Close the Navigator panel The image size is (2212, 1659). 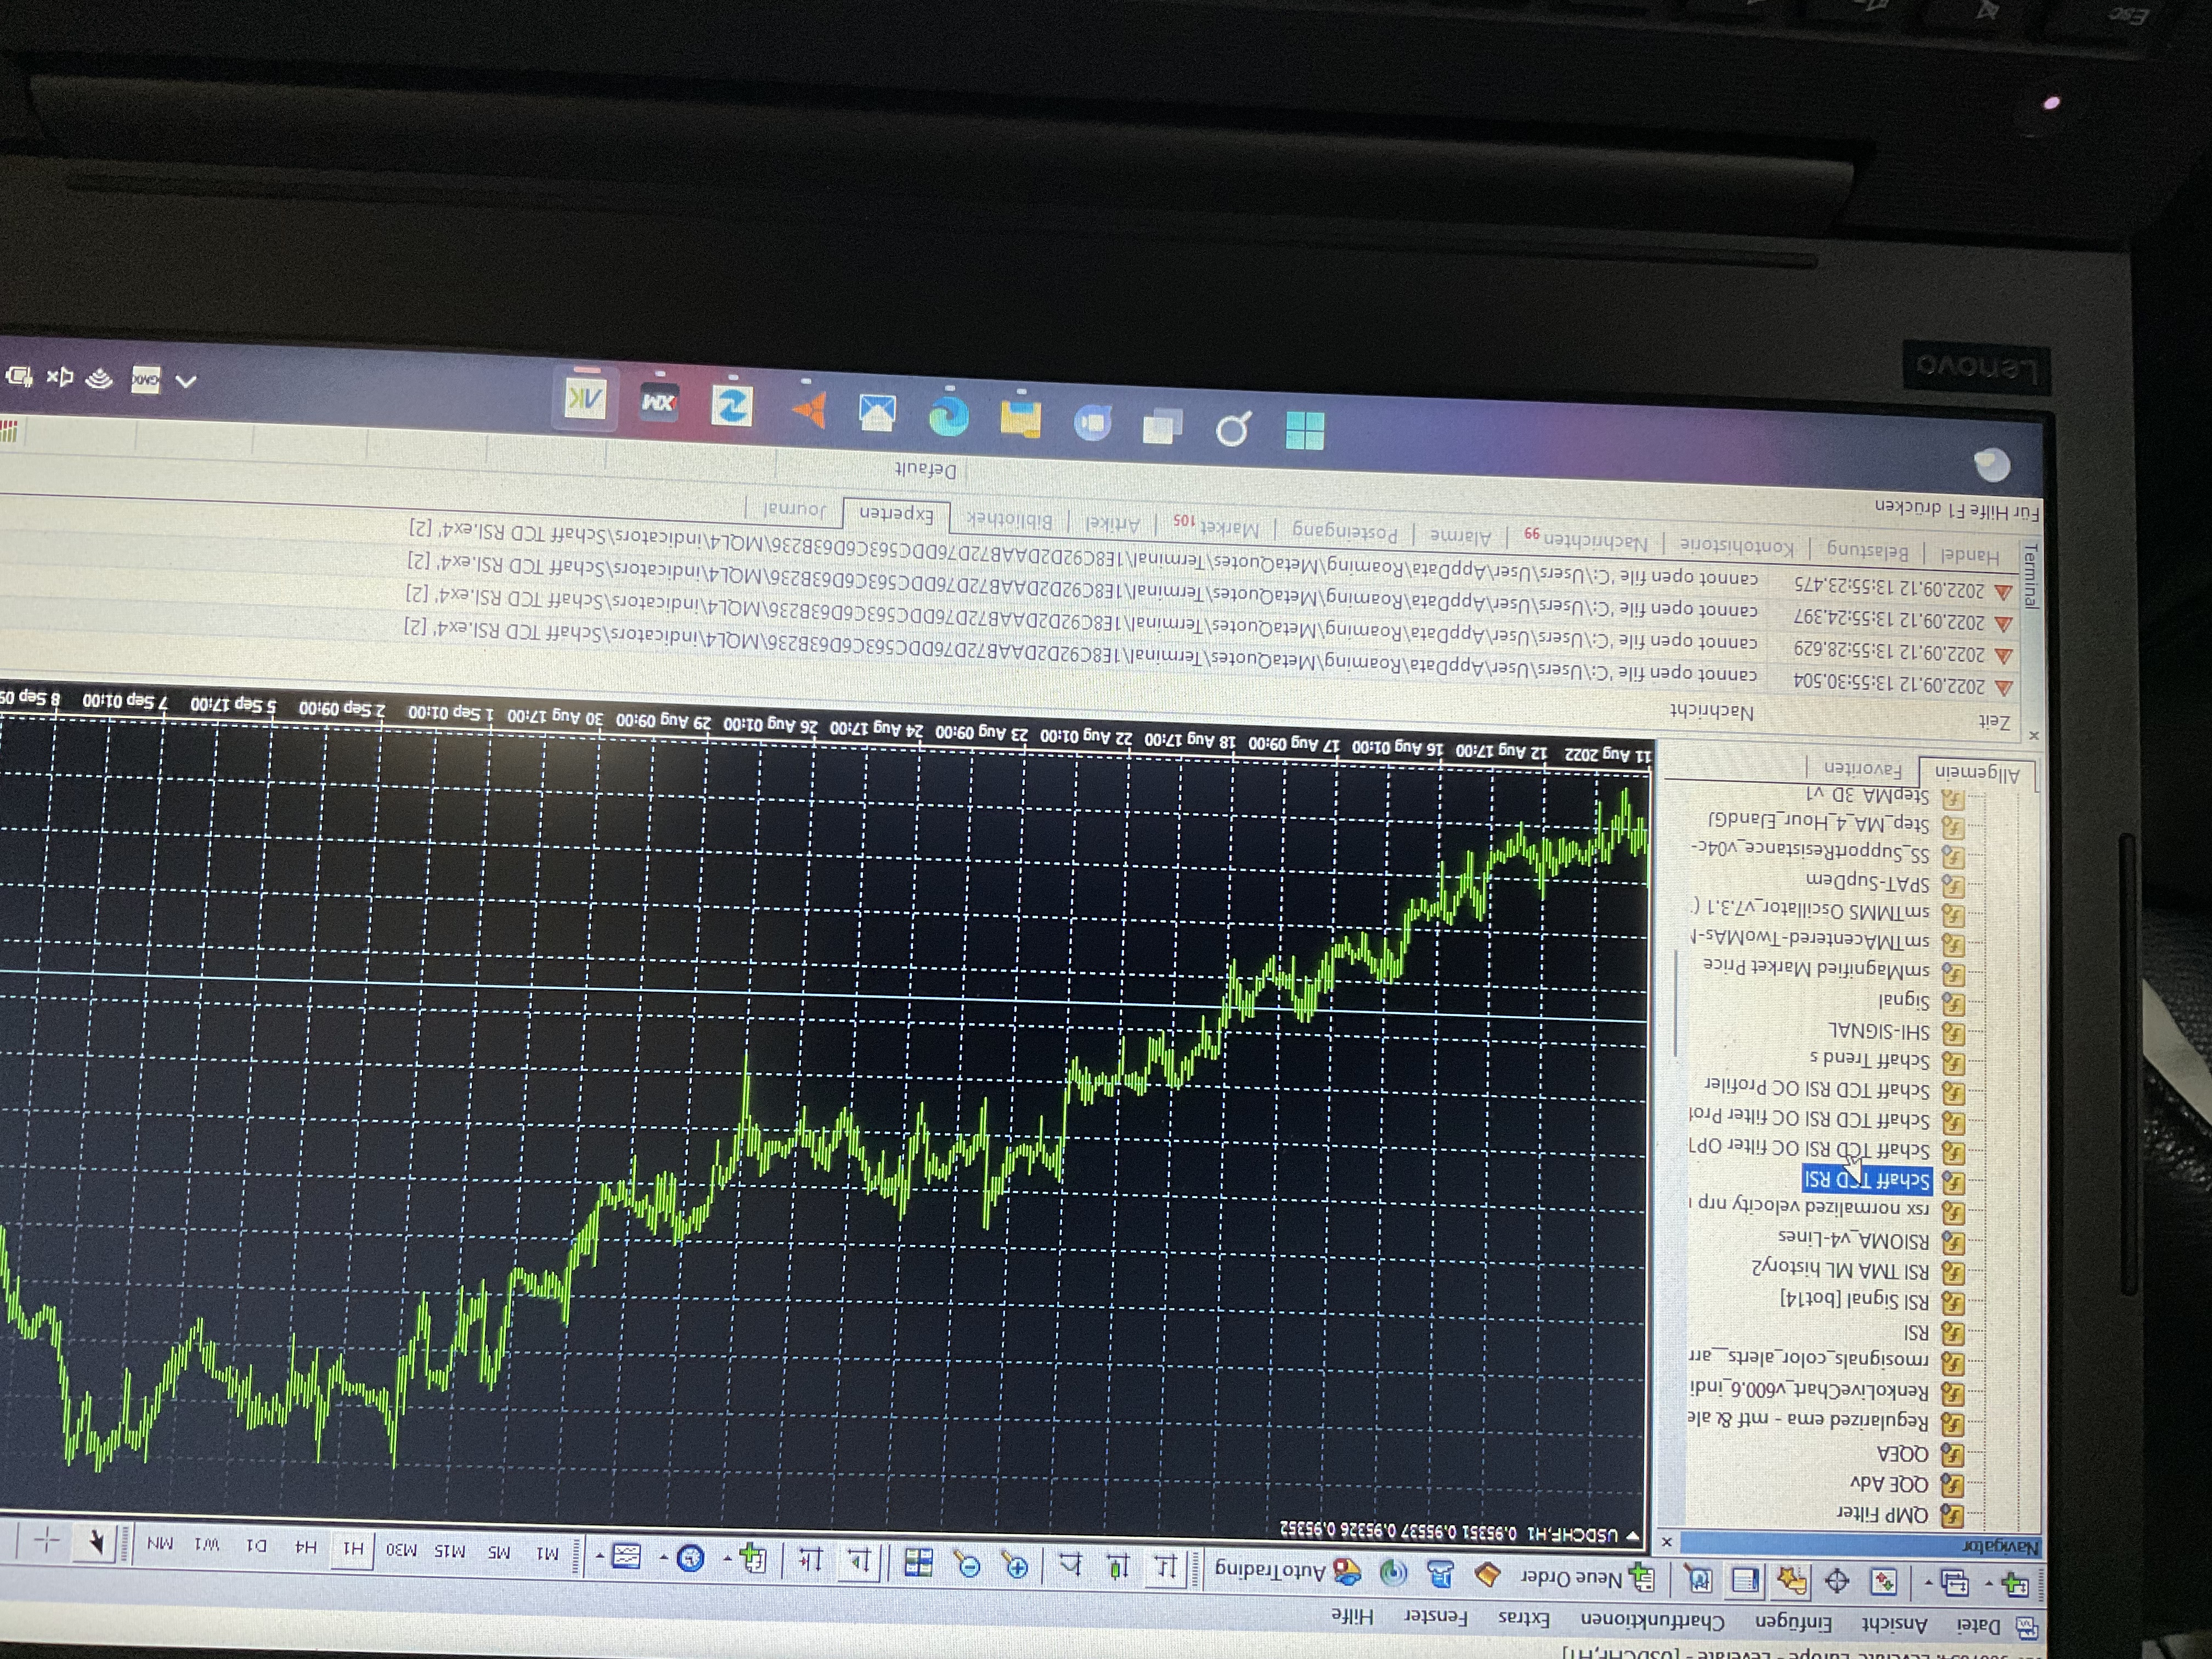1666,1542
